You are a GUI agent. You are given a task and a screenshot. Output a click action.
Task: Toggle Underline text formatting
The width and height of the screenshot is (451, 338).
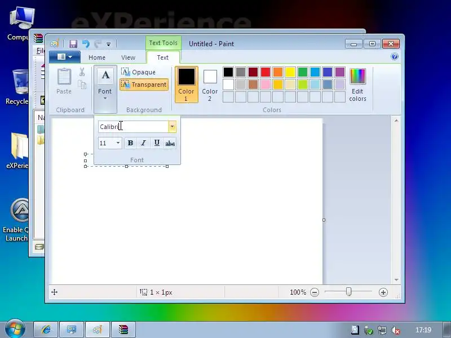point(157,143)
